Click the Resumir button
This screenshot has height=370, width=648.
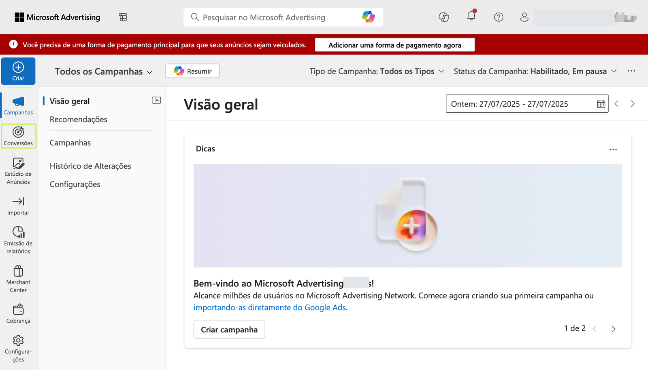[x=192, y=71]
